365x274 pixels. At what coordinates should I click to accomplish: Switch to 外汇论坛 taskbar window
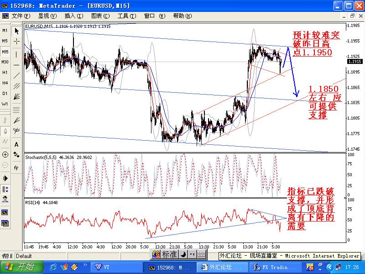pos(223,267)
